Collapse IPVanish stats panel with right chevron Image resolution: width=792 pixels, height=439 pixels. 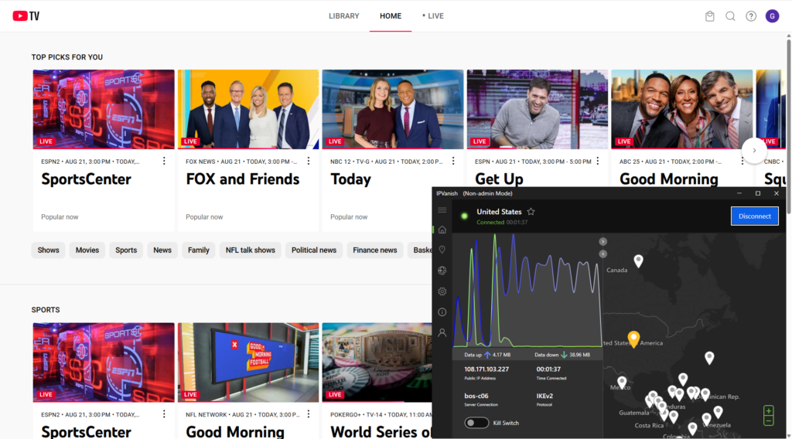coord(603,242)
